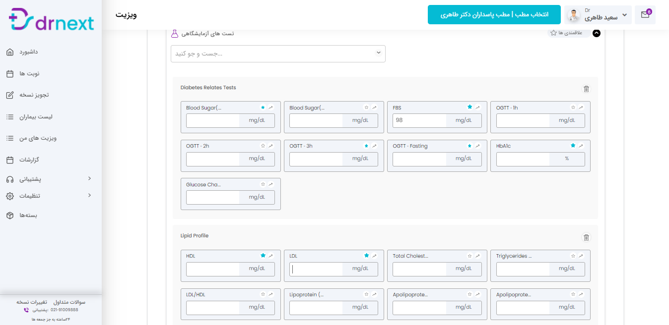Click the FBS value field
The width and height of the screenshot is (669, 325).
(x=419, y=120)
